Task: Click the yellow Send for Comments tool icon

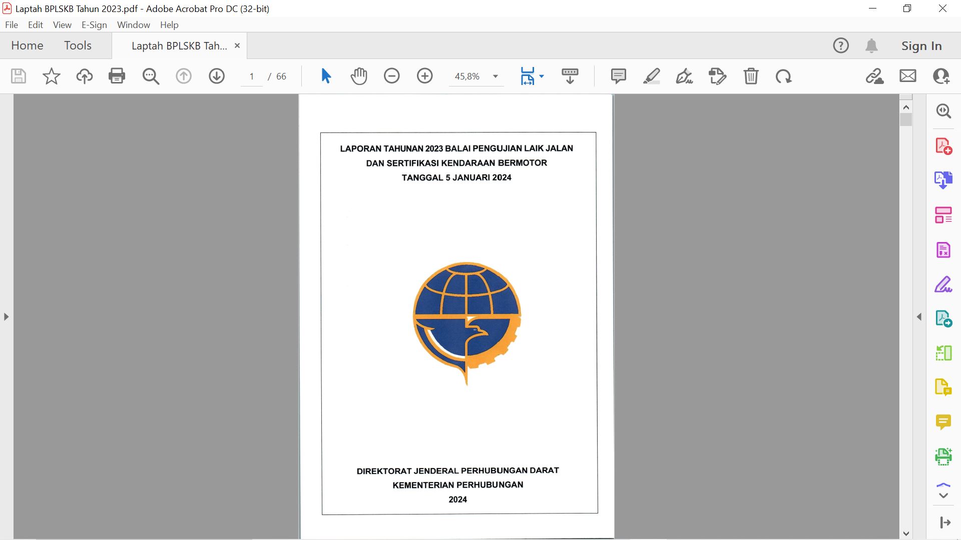Action: click(943, 387)
